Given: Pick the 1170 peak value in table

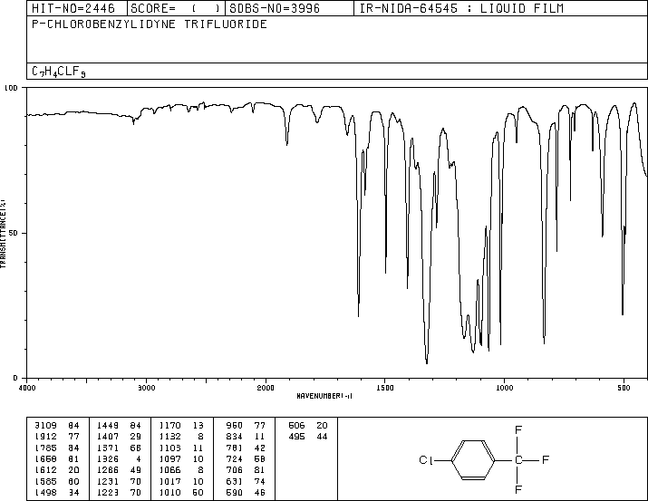Looking at the screenshot, I should point(169,426).
